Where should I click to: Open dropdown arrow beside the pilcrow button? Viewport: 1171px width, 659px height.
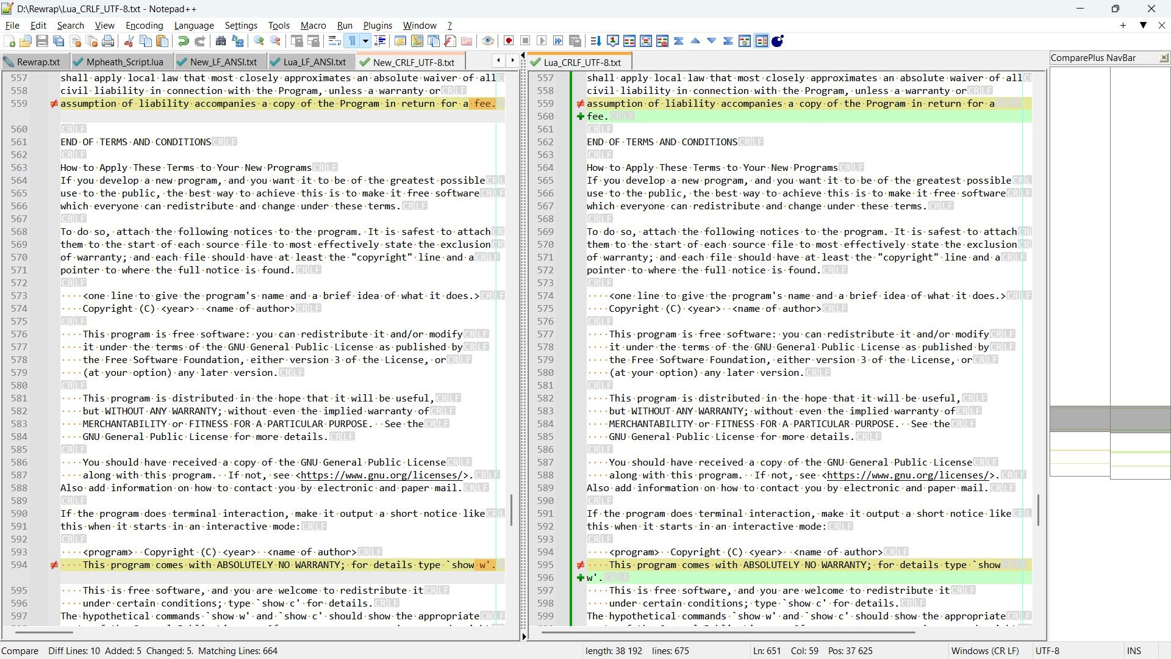tap(365, 41)
